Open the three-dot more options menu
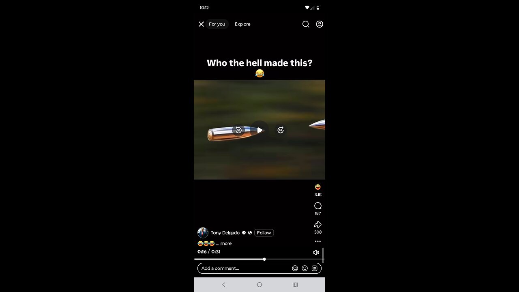 click(318, 241)
